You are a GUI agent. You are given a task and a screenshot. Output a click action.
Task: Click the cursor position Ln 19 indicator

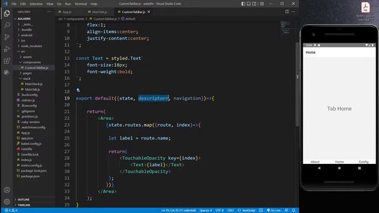(179, 211)
